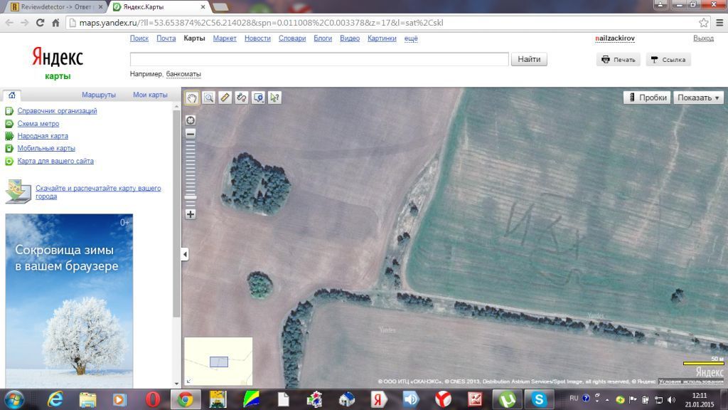Click the locate-me compass button

click(191, 120)
